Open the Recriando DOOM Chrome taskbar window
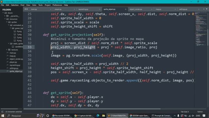 pyautogui.click(x=62, y=116)
